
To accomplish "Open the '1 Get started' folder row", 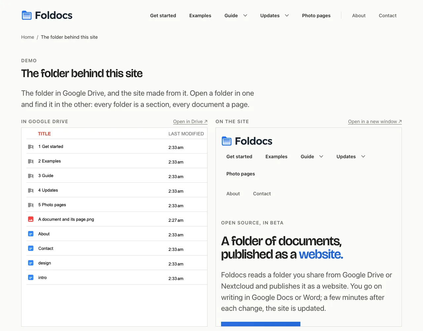I will (x=117, y=146).
